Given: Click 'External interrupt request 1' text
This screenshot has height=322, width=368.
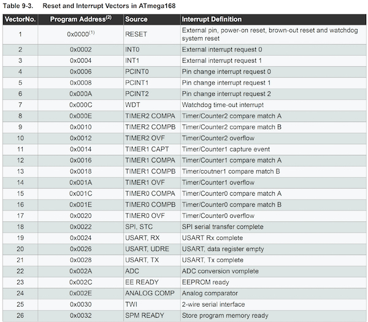Looking at the screenshot, I should coord(222,61).
